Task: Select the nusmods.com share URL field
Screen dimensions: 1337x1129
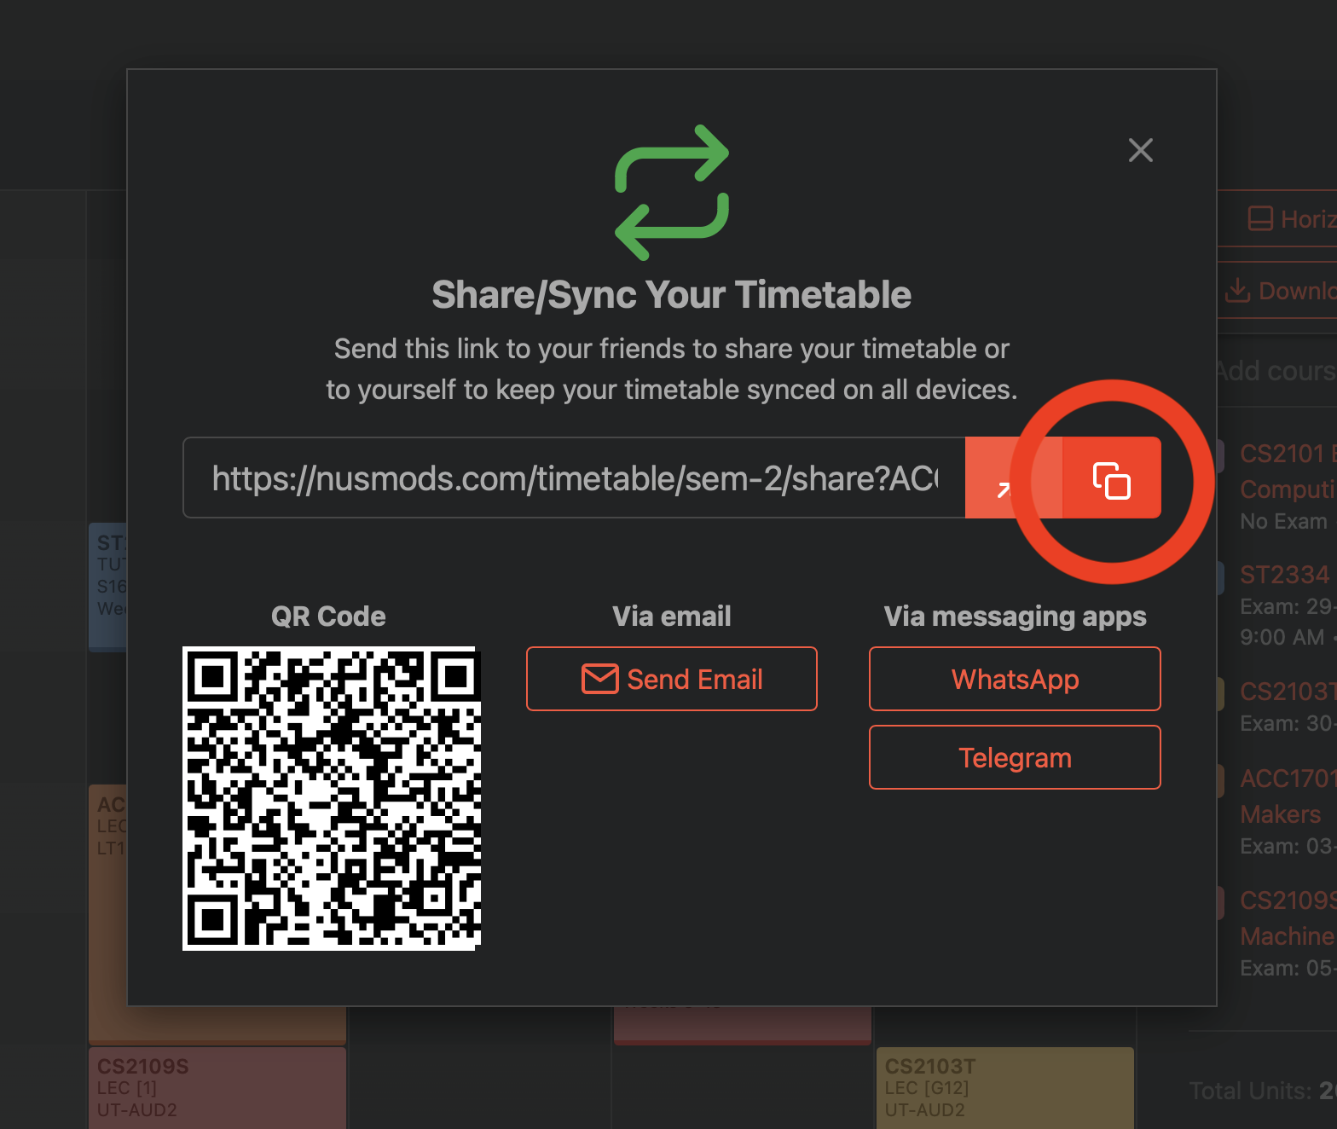Action: click(574, 478)
